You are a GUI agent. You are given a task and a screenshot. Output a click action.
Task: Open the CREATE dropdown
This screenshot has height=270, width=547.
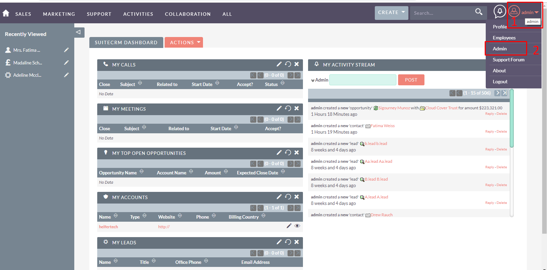[392, 13]
